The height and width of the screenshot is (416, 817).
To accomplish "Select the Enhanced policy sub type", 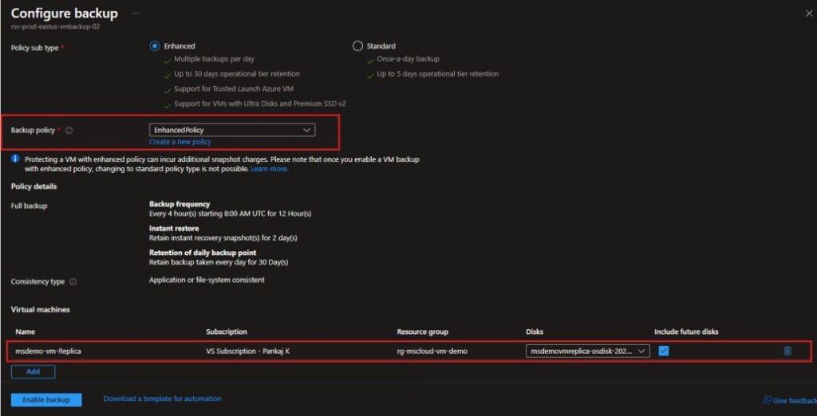I will pos(154,45).
